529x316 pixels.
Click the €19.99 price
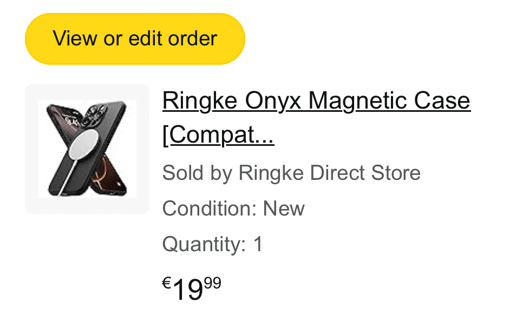pyautogui.click(x=192, y=290)
